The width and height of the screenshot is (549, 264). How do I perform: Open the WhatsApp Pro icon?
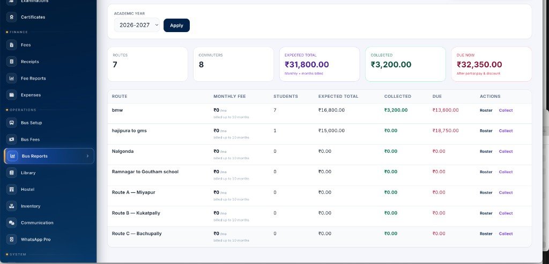(12, 239)
